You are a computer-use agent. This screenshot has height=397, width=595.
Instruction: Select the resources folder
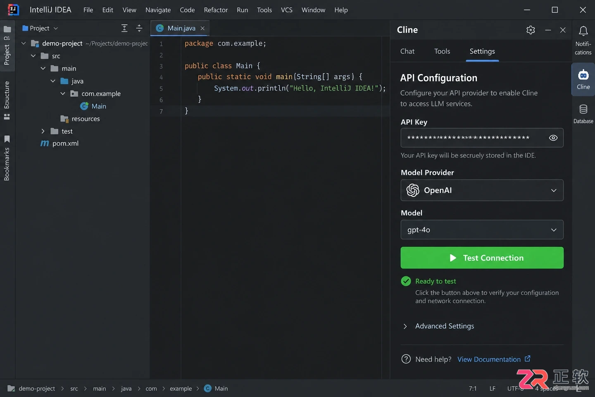coord(80,119)
